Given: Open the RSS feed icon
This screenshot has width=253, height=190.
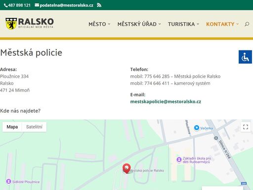Looking at the screenshot, I should [x=99, y=5].
